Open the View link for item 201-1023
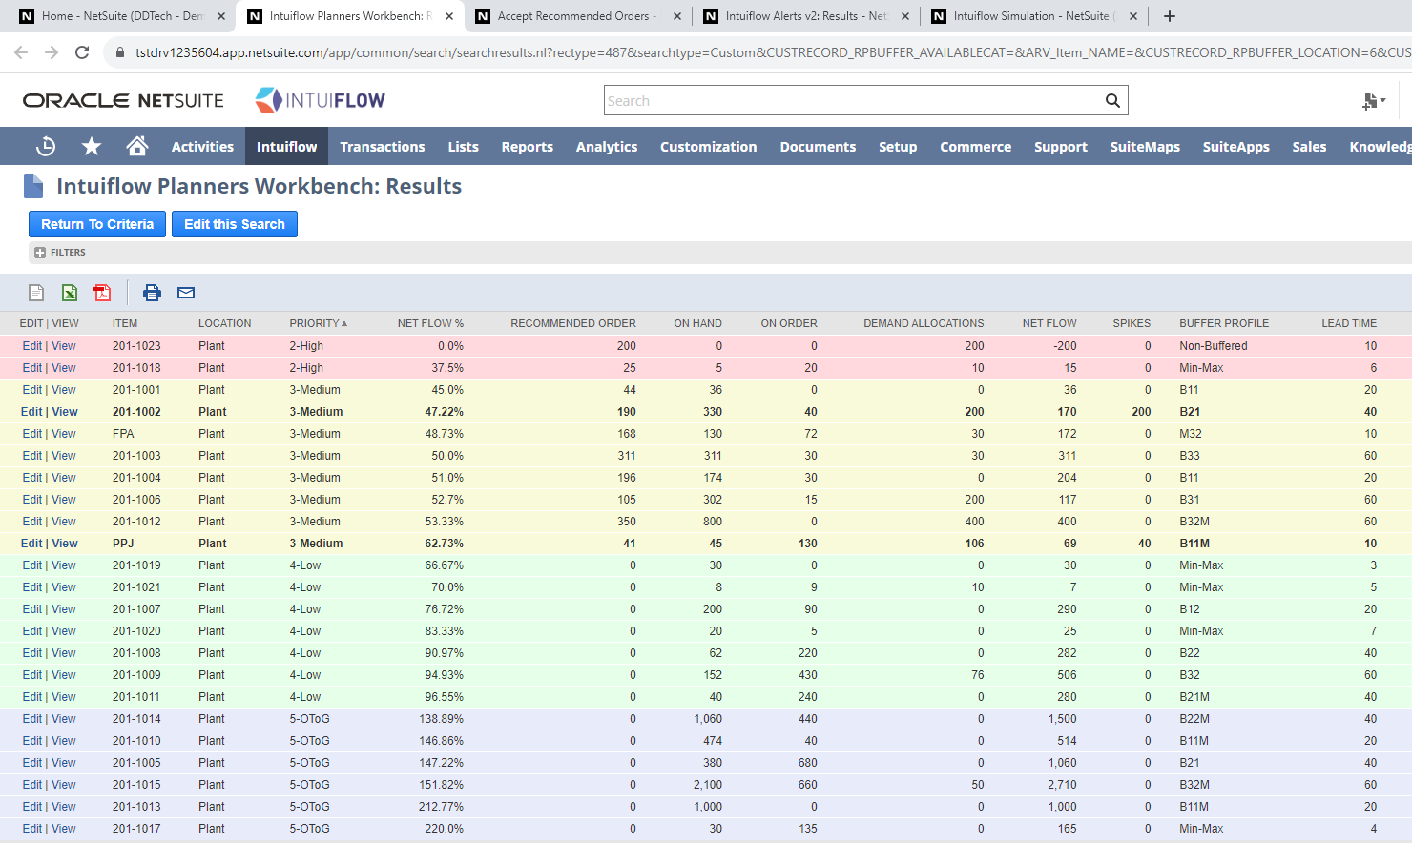Image resolution: width=1412 pixels, height=843 pixels. (x=64, y=346)
